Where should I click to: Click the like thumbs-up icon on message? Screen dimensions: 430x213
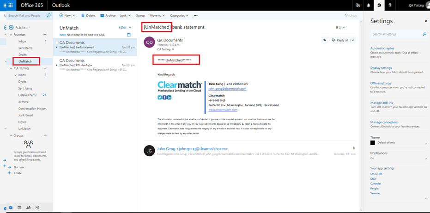pos(325,40)
